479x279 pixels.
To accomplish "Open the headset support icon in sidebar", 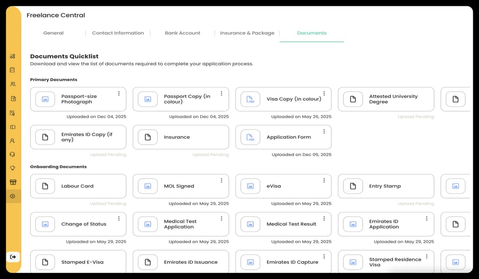I will pyautogui.click(x=12, y=154).
